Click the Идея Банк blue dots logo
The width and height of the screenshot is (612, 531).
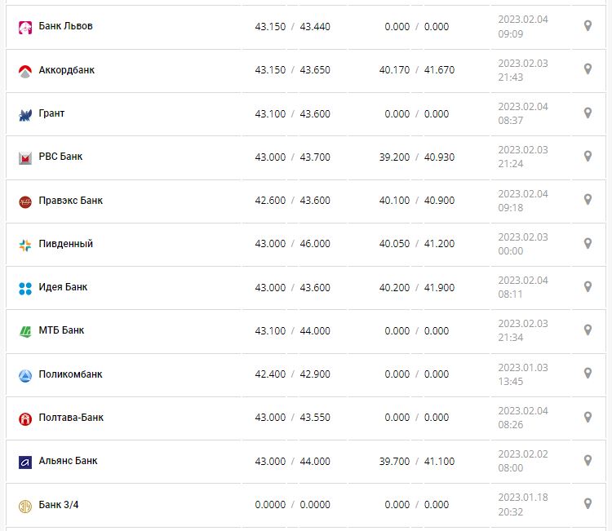click(24, 288)
